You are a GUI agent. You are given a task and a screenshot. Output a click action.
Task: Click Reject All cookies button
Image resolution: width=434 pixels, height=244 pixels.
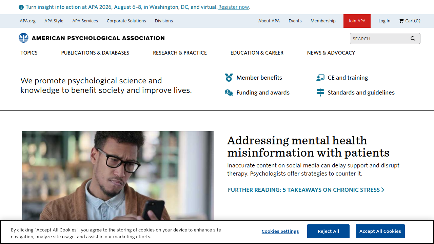pos(328,231)
